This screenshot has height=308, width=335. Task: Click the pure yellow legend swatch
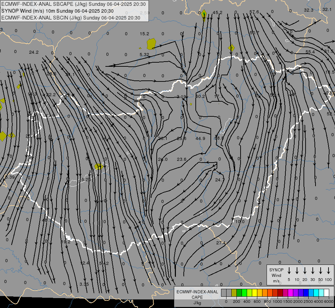click(x=255, y=293)
